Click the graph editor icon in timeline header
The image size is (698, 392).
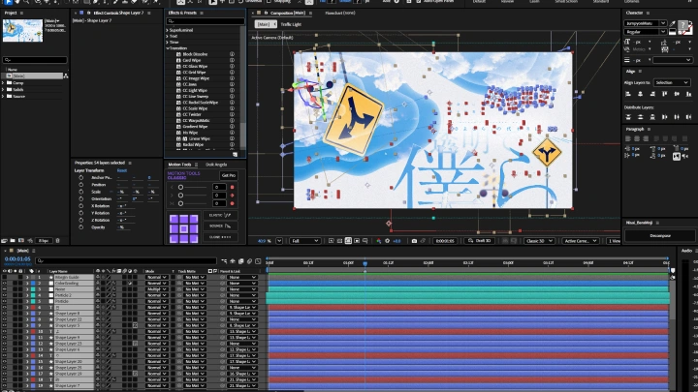pos(258,261)
